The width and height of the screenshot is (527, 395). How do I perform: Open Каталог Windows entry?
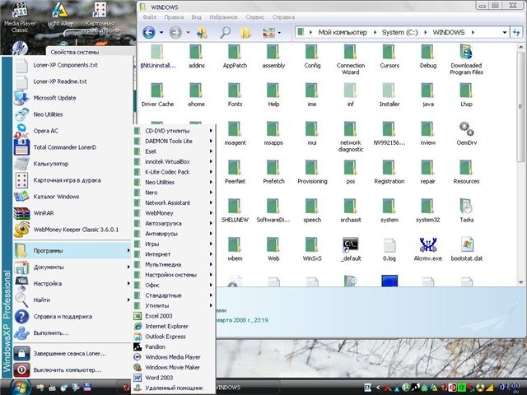point(72,197)
